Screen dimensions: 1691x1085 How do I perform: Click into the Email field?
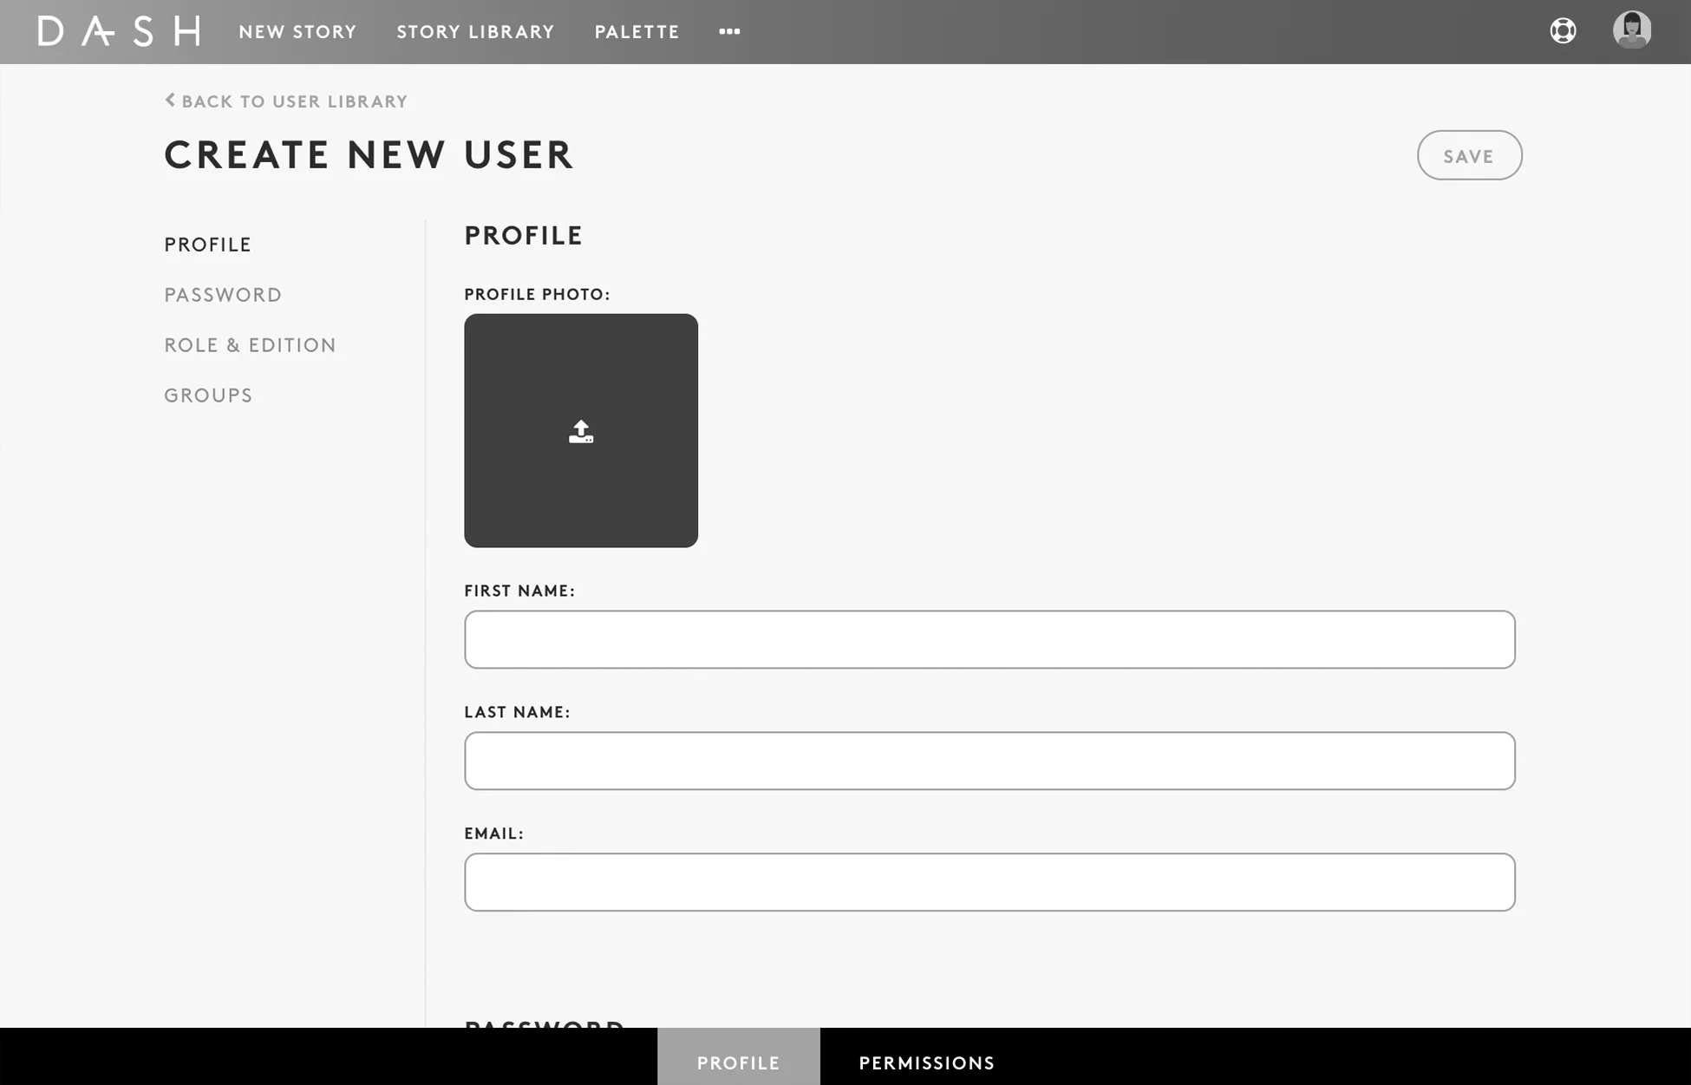pos(989,882)
